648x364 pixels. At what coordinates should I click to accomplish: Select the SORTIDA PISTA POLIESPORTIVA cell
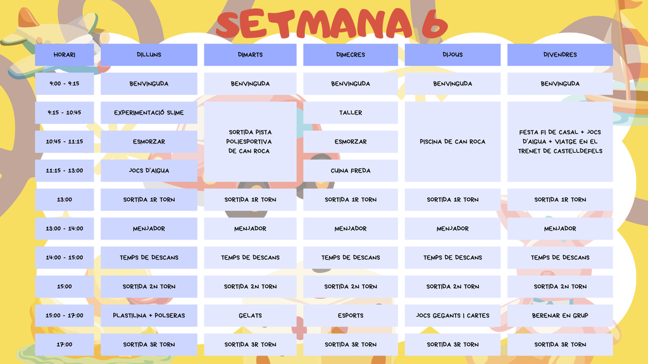(250, 142)
